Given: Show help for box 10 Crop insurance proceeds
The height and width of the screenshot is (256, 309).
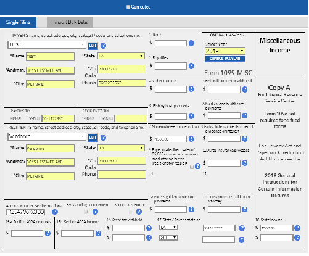Looking at the screenshot, I should (245, 163).
